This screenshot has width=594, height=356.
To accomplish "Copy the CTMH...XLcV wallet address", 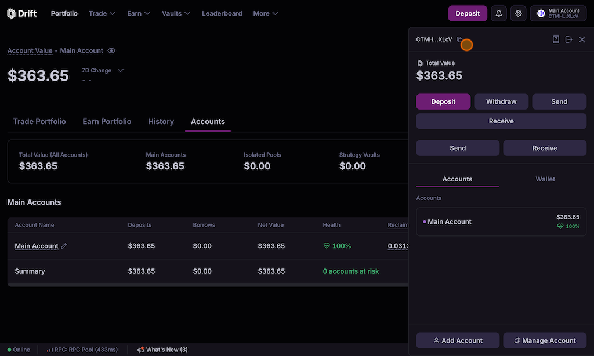I will (459, 39).
